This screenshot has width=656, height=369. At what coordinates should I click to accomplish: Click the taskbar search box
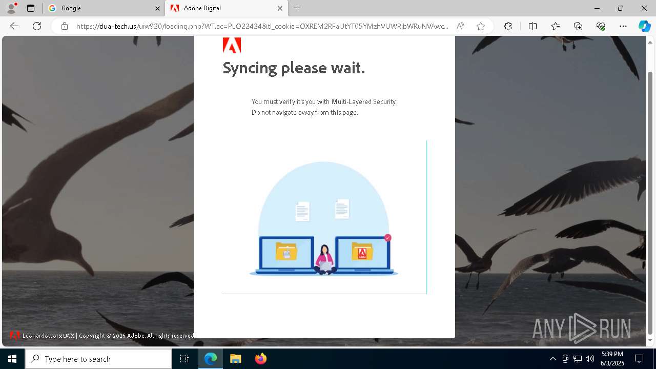pos(98,359)
